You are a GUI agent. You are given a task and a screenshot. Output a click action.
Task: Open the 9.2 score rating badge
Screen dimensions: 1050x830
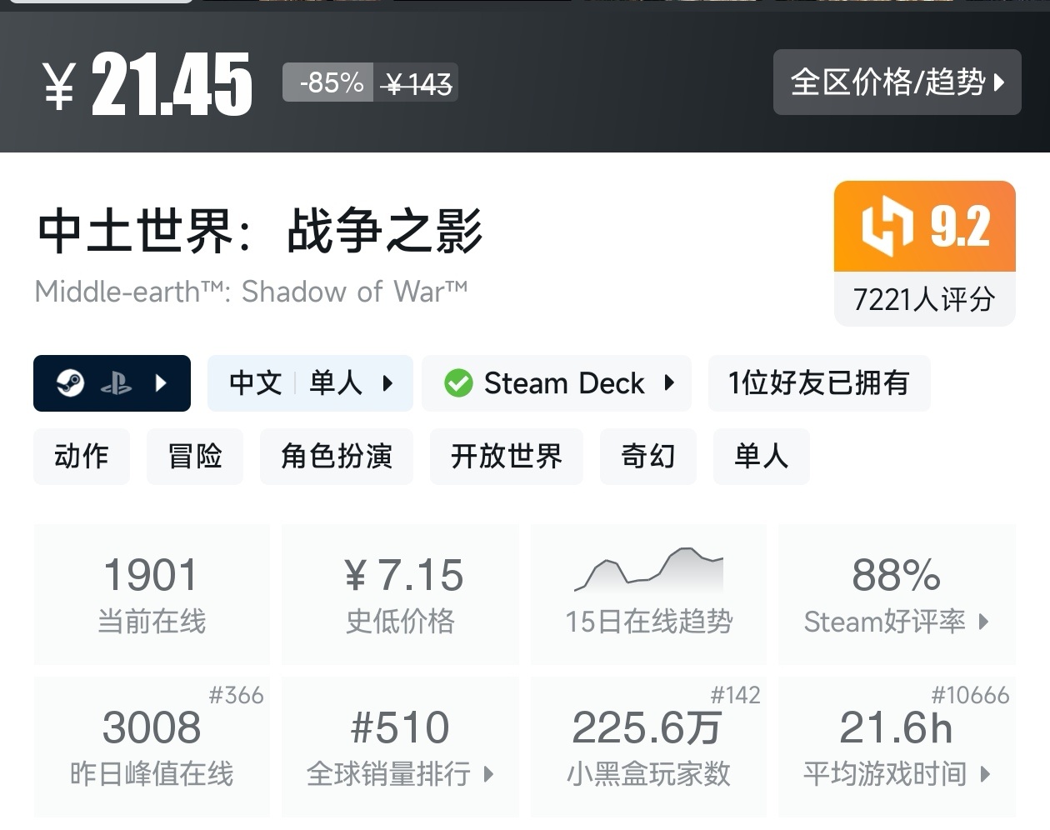925,226
